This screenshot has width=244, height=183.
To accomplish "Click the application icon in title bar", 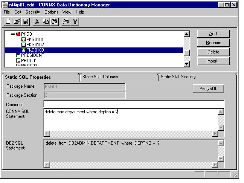I will [5, 5].
